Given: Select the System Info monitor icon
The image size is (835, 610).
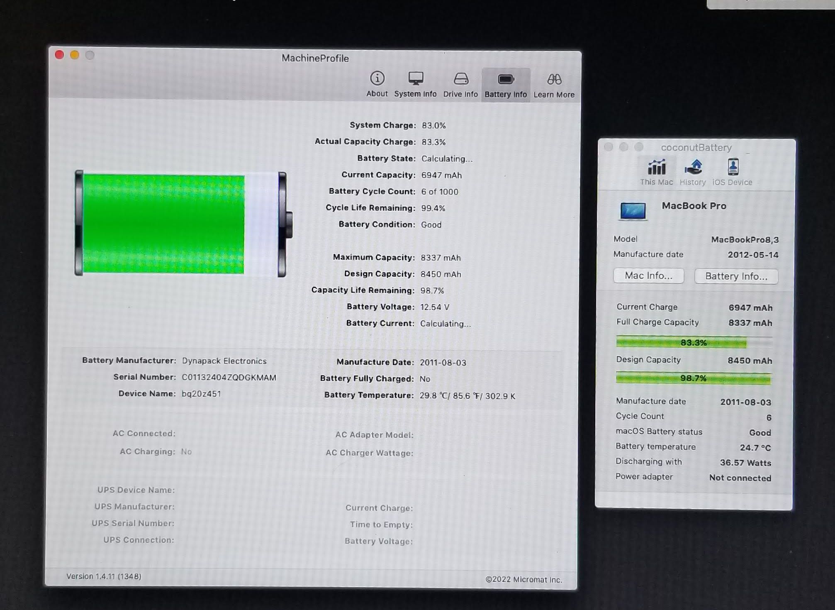Looking at the screenshot, I should [x=415, y=84].
